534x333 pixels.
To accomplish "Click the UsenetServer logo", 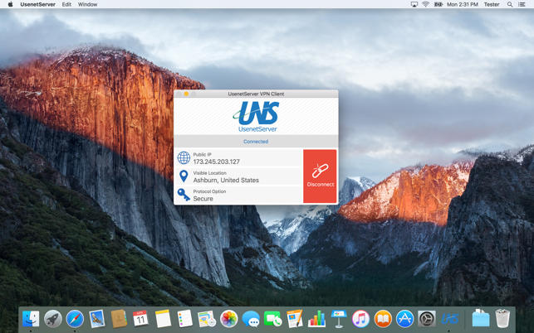I will click(x=257, y=117).
